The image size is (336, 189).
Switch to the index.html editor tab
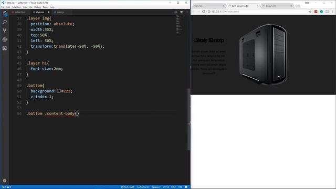(20, 12)
